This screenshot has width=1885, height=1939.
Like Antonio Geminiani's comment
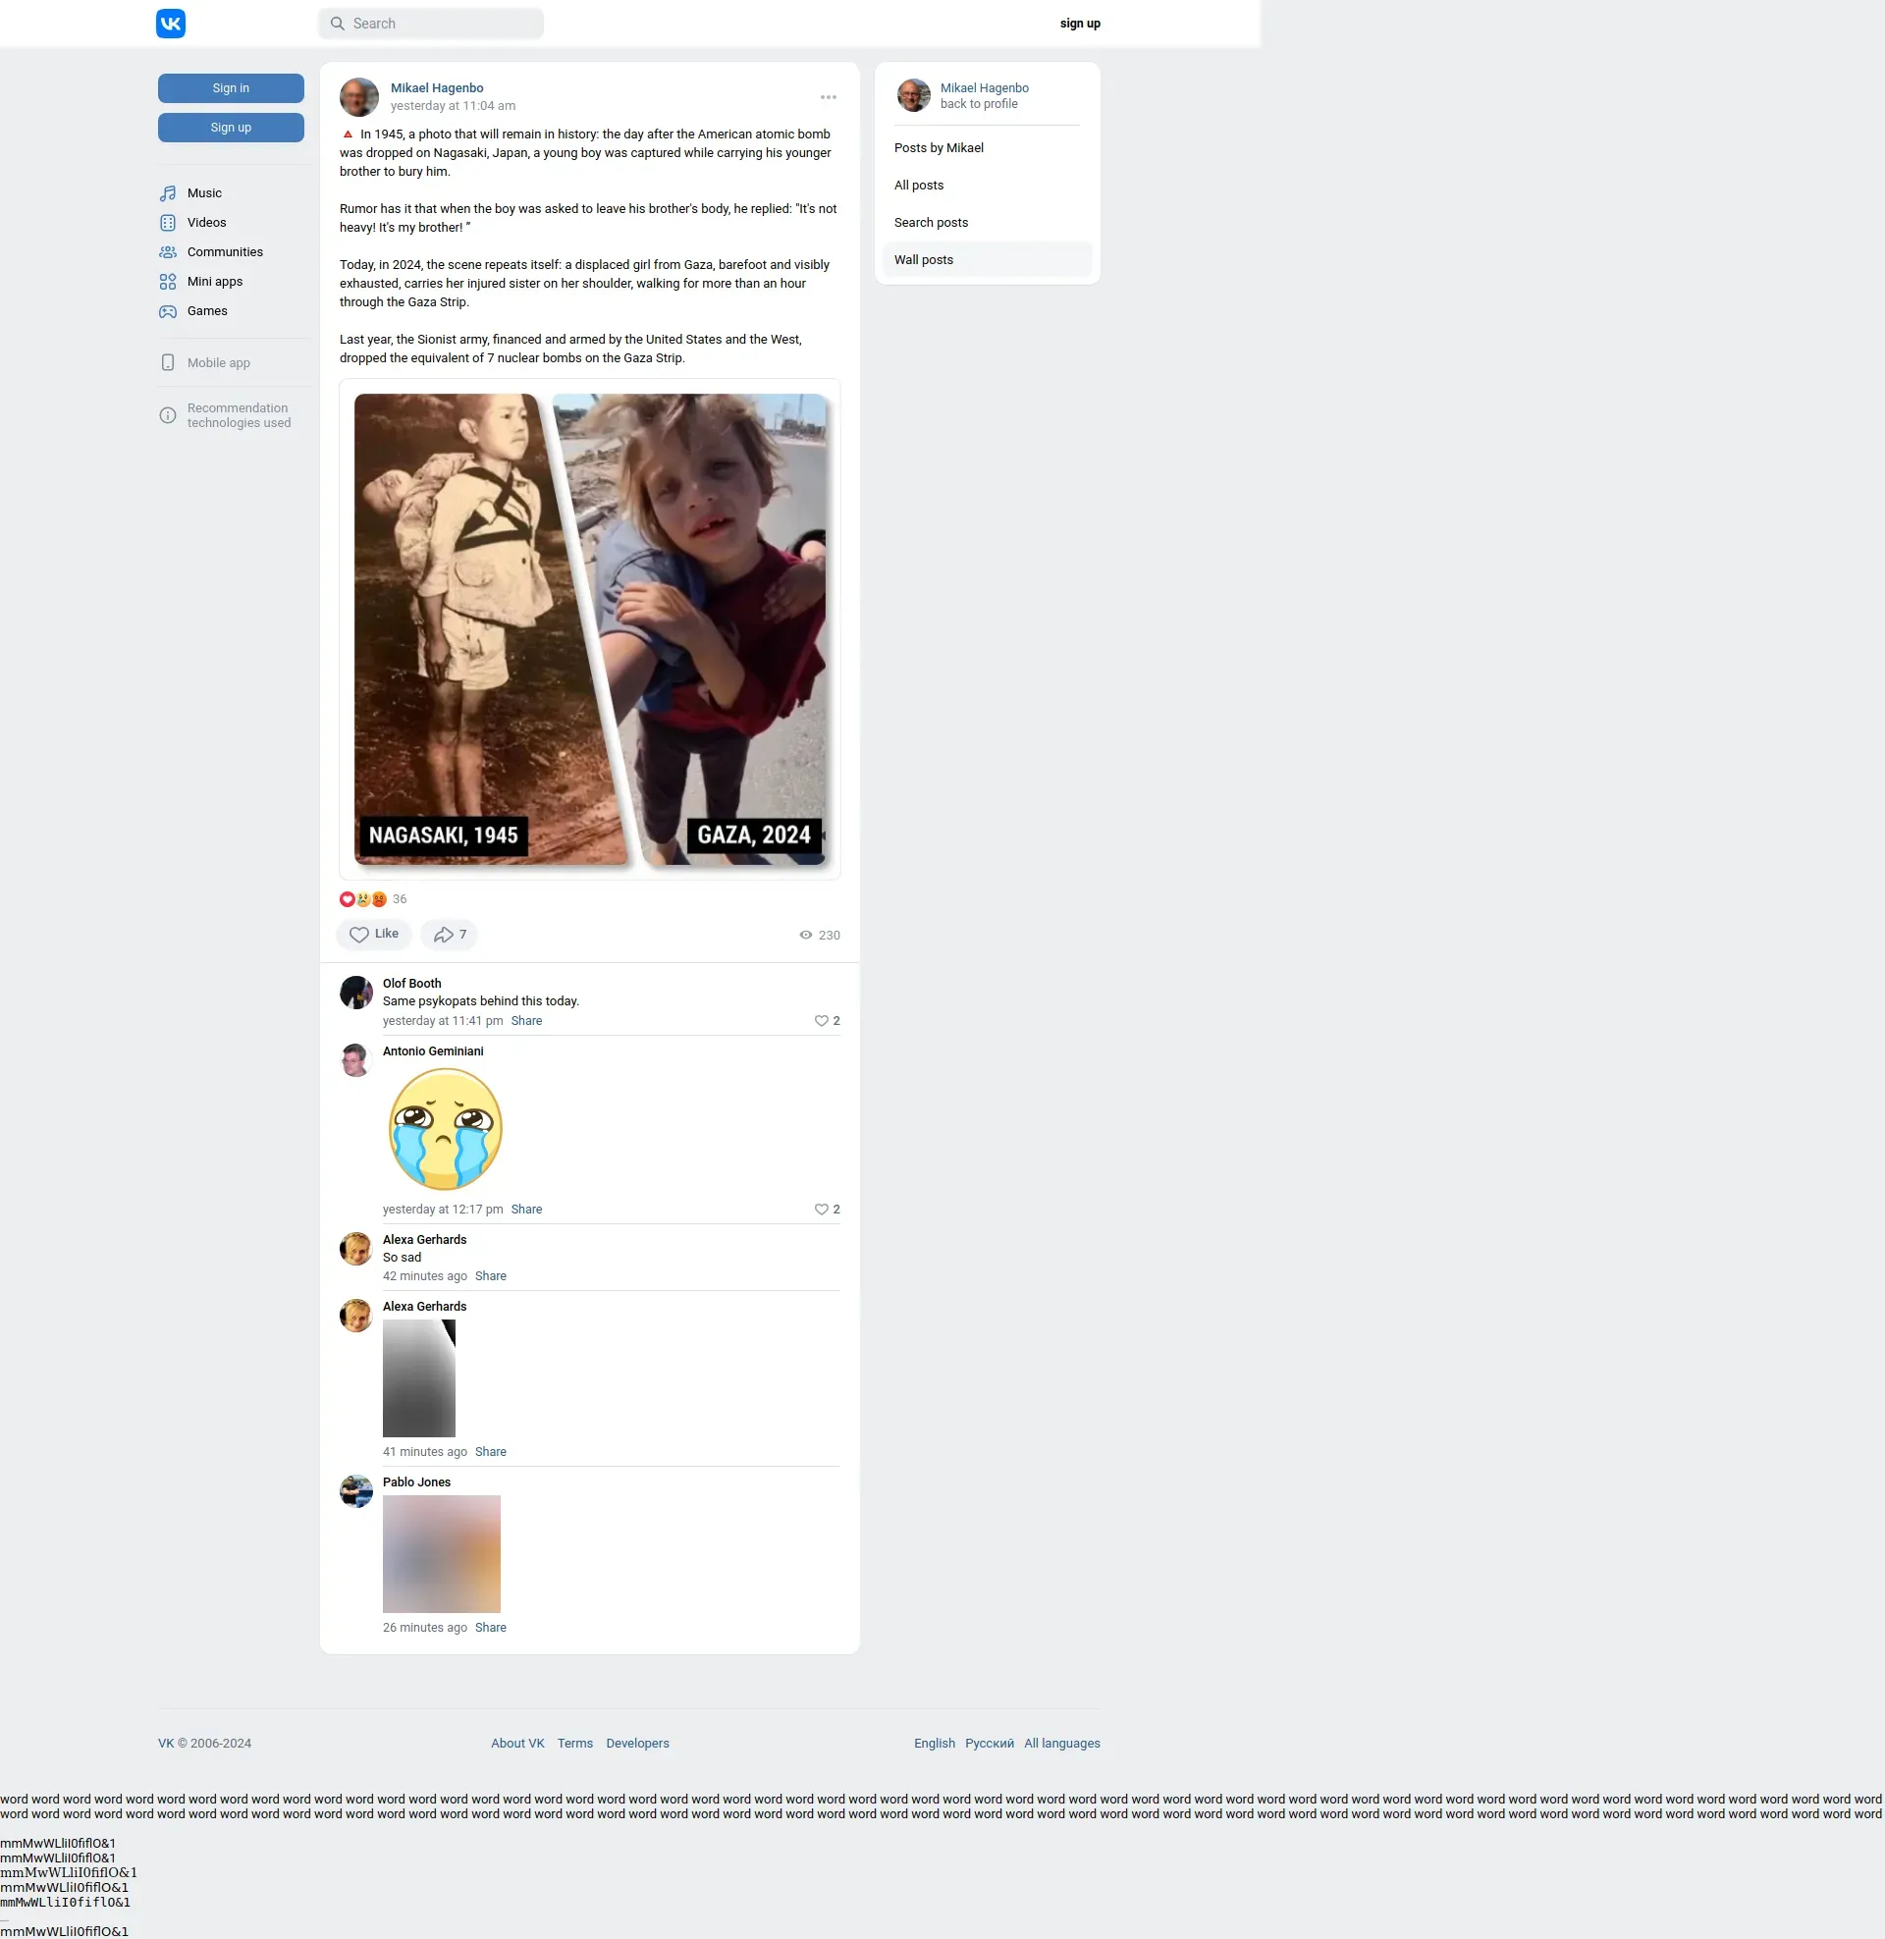(821, 1210)
